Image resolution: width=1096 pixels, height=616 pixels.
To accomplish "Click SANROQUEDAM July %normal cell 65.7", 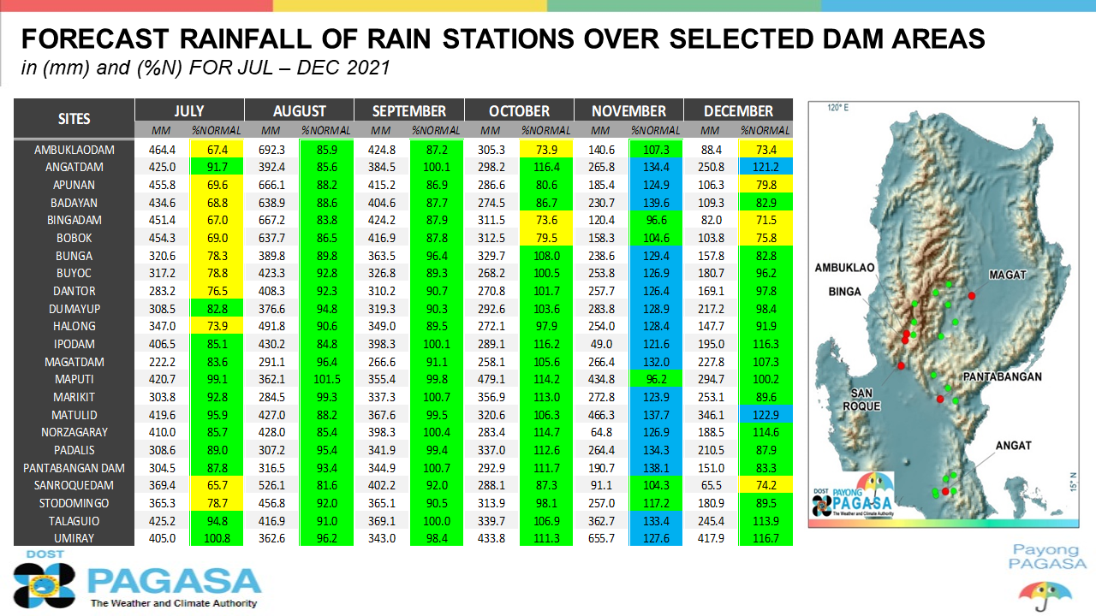I will point(217,486).
